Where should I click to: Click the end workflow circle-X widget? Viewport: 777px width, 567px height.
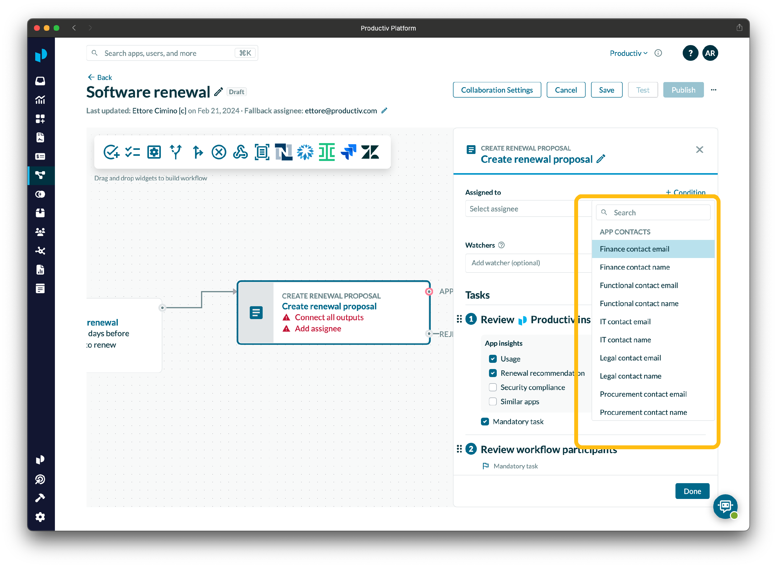coord(219,152)
